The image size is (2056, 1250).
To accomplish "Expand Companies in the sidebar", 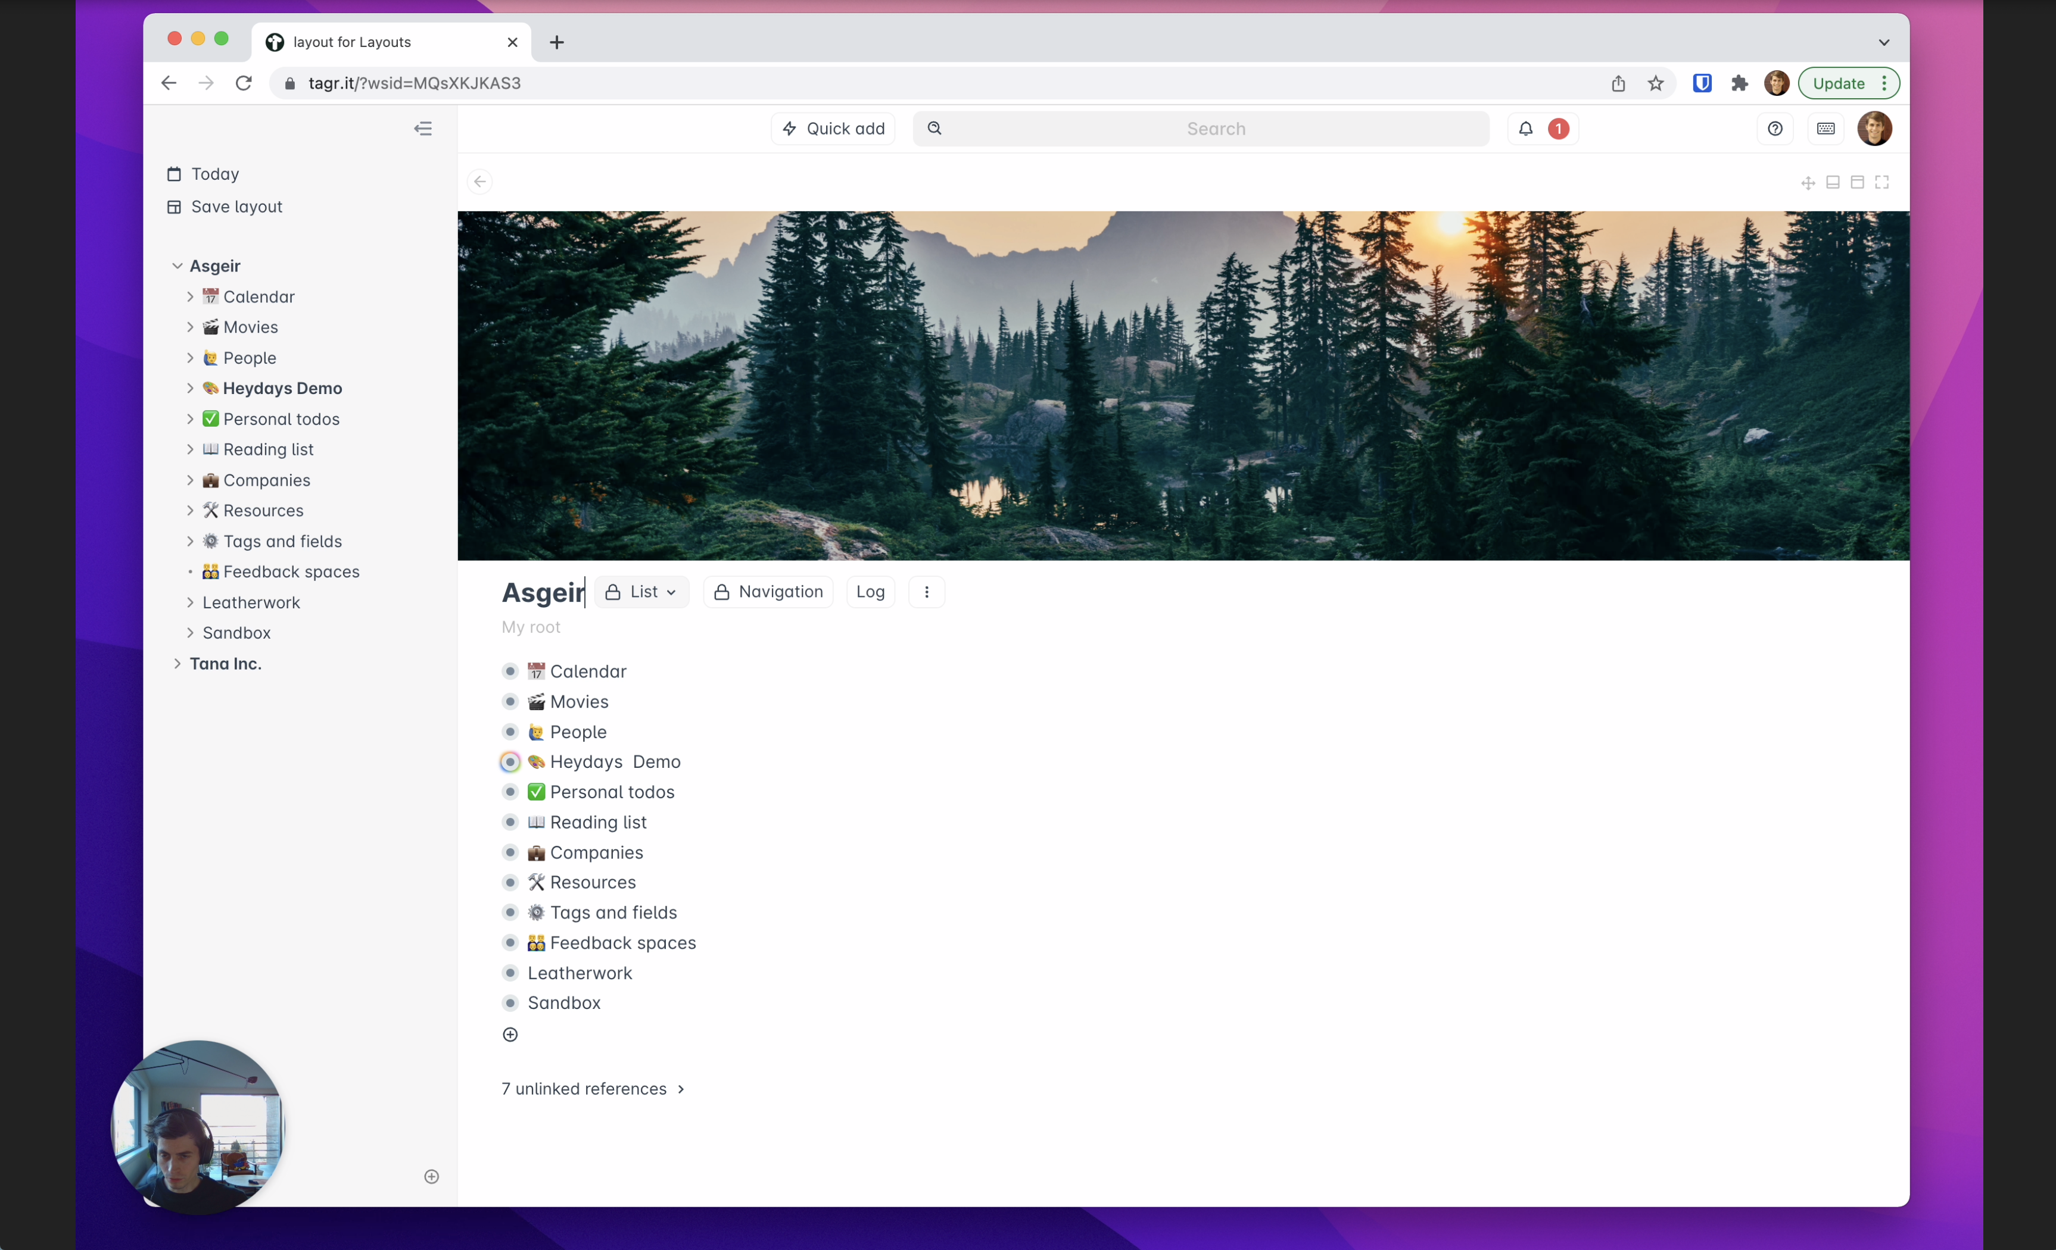I will pyautogui.click(x=190, y=480).
